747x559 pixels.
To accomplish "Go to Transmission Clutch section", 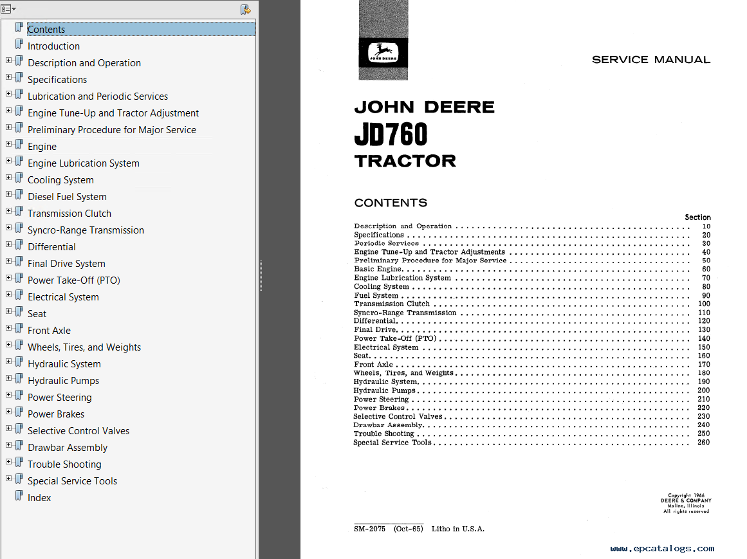I will (69, 214).
